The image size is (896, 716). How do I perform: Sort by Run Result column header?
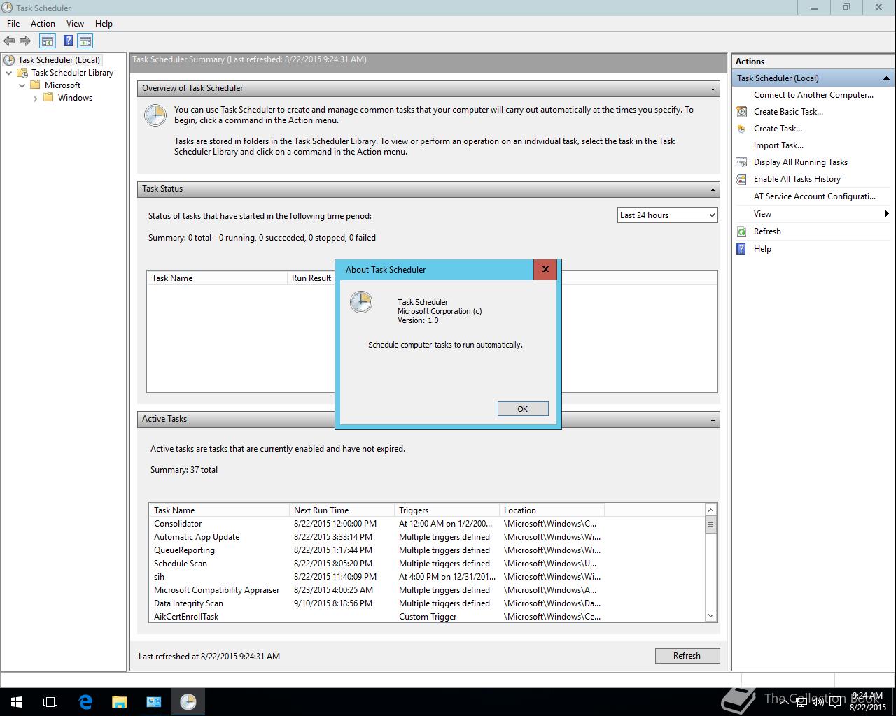point(311,278)
